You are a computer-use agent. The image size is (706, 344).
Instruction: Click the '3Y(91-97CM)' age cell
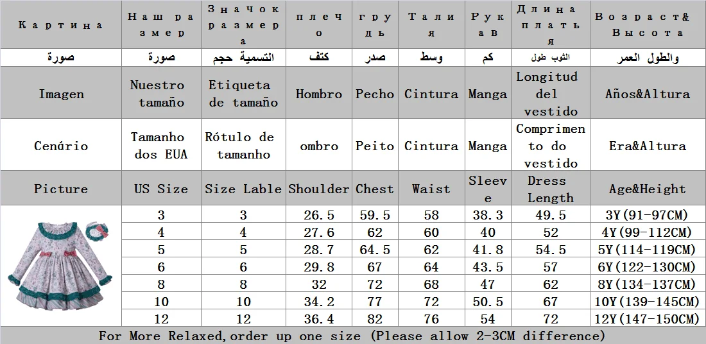tap(648, 215)
